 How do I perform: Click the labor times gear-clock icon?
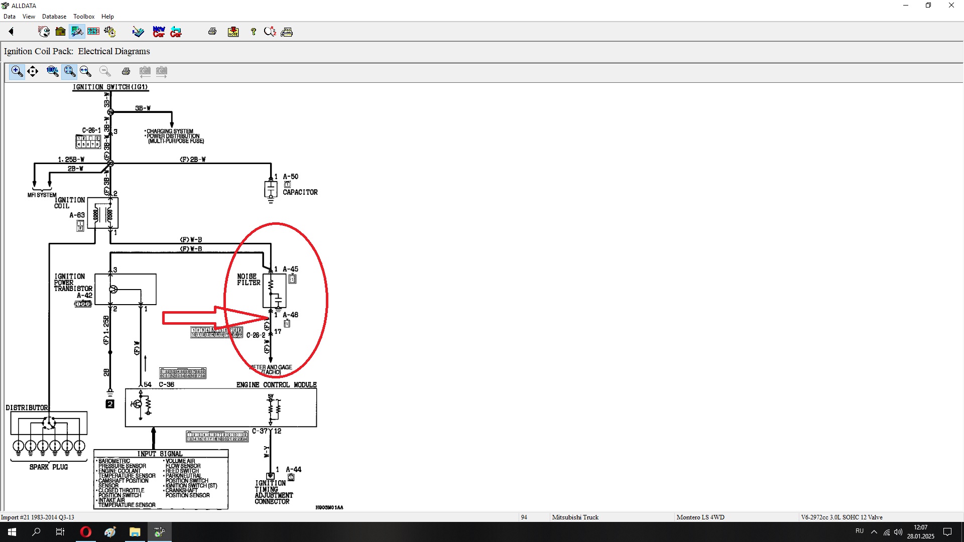(110, 32)
